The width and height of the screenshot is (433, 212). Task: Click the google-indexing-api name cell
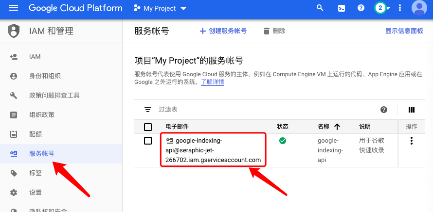pyautogui.click(x=330, y=150)
